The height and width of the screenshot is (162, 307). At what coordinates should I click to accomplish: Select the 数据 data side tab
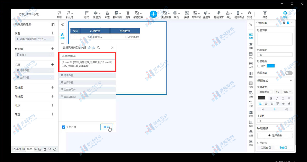click(x=62, y=36)
